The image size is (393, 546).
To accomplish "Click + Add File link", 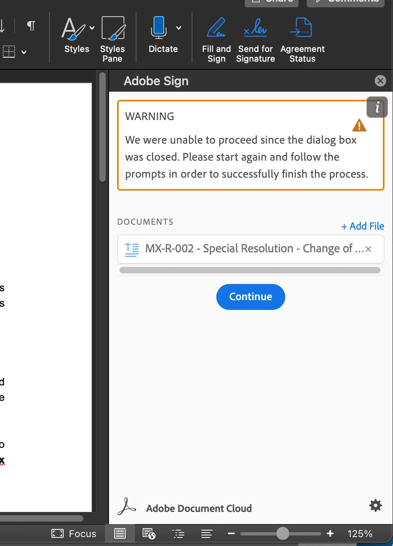I will coord(363,226).
